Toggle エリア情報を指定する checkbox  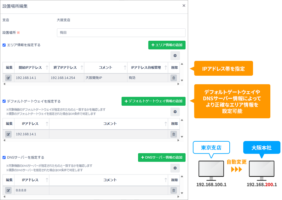point(4,45)
